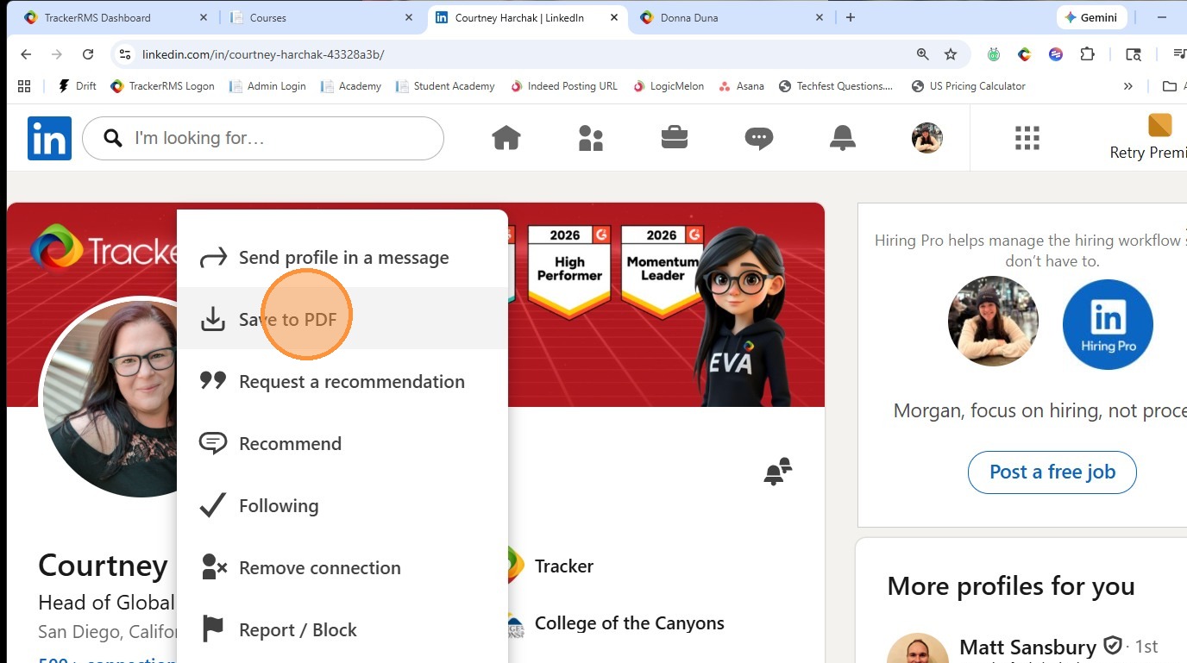
Task: Click the address bar URL
Action: [263, 54]
